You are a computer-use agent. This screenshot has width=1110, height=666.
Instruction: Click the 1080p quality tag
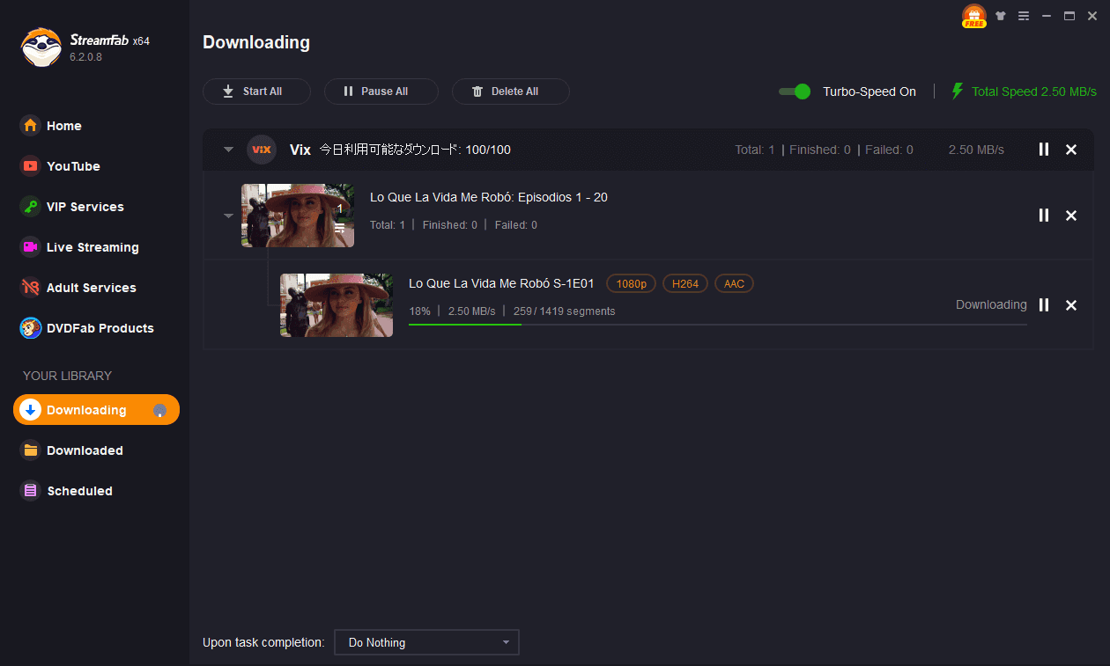click(x=632, y=283)
